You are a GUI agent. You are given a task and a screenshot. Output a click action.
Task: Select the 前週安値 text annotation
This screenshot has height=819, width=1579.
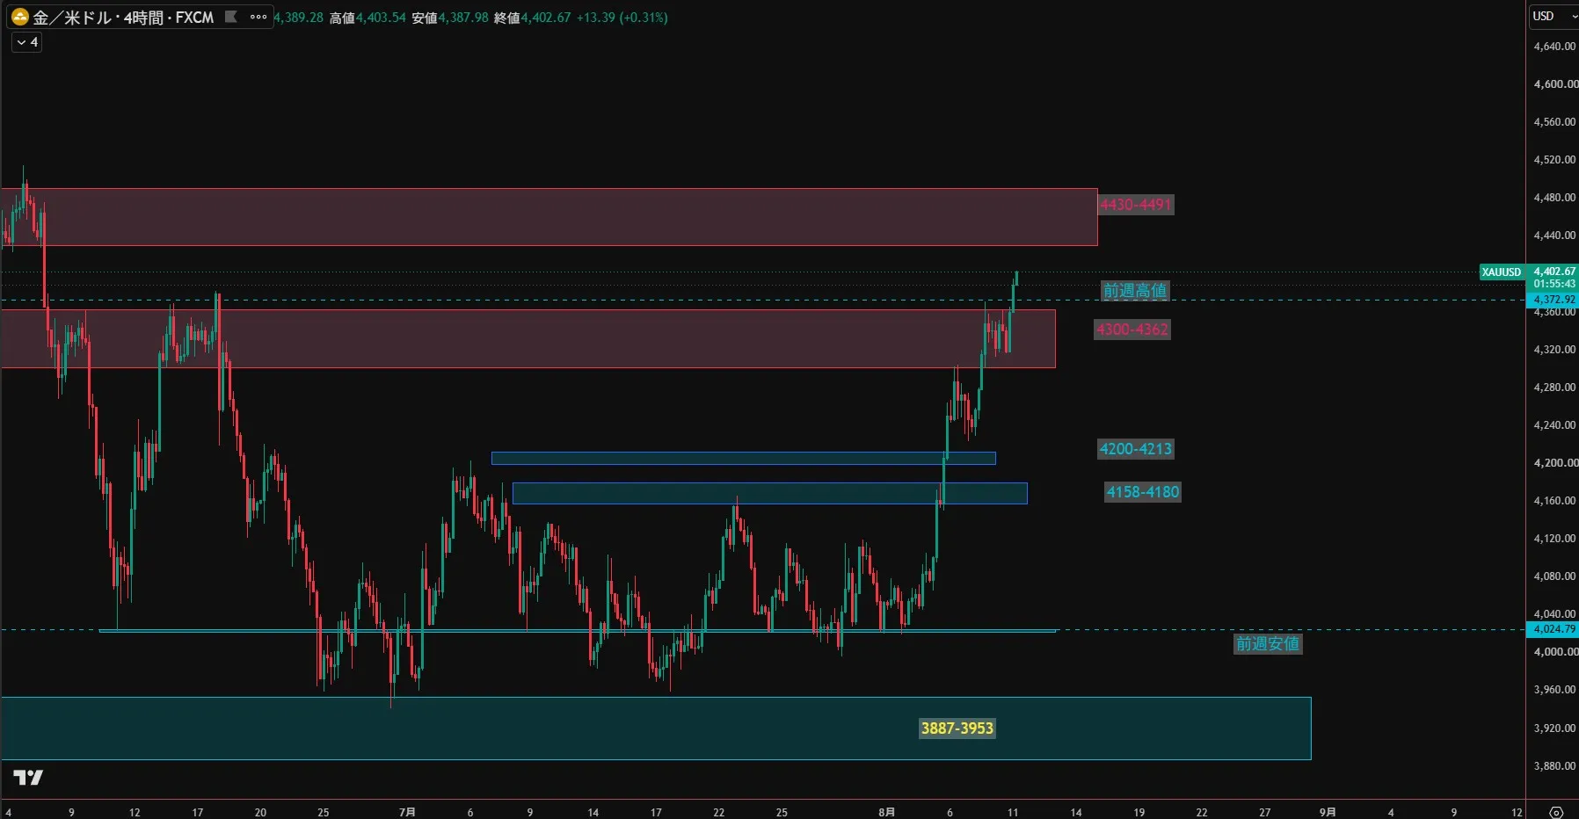pyautogui.click(x=1268, y=644)
